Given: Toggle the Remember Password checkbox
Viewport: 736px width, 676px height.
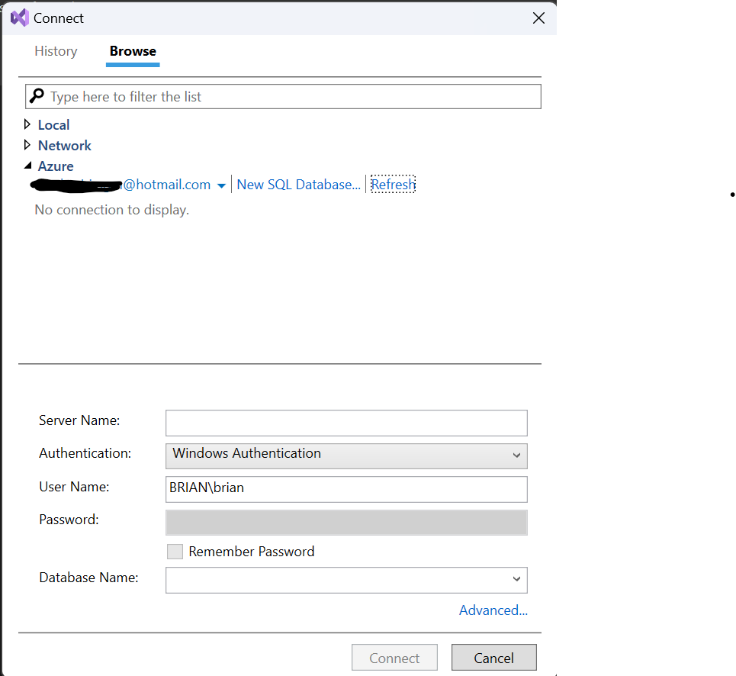Looking at the screenshot, I should point(175,552).
